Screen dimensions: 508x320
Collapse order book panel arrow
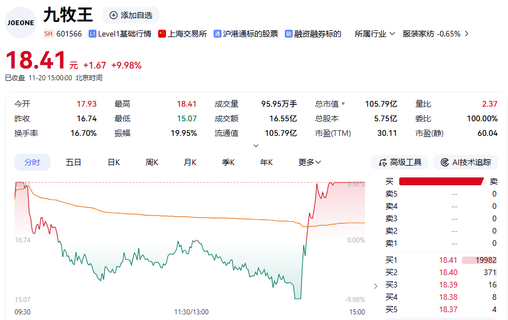(376, 286)
